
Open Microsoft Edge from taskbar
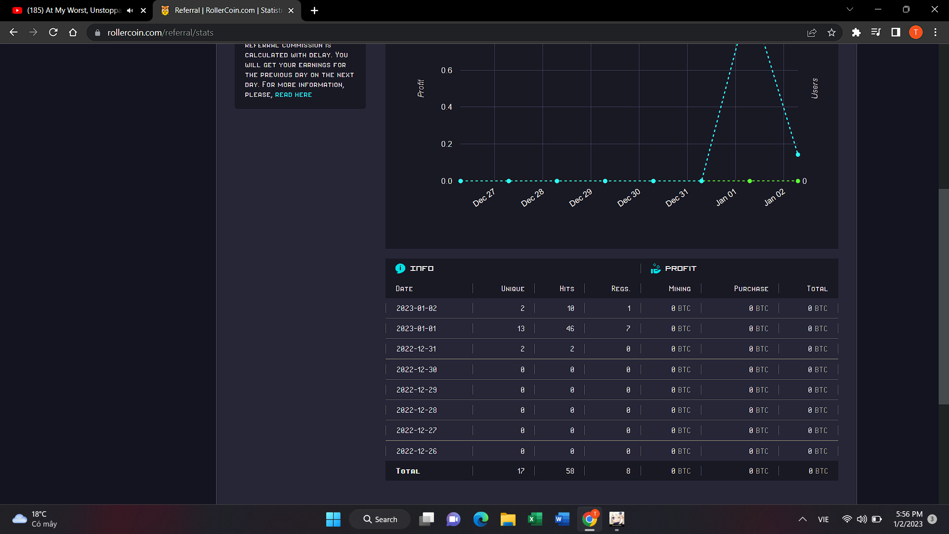(480, 519)
